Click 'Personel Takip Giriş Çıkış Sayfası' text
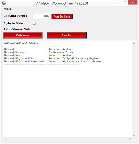 click(74, 58)
